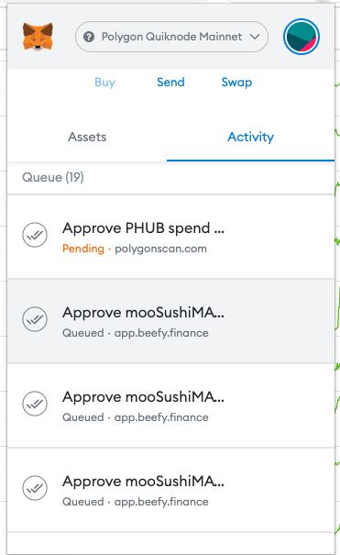Switch to the Assets tab

coord(87,137)
